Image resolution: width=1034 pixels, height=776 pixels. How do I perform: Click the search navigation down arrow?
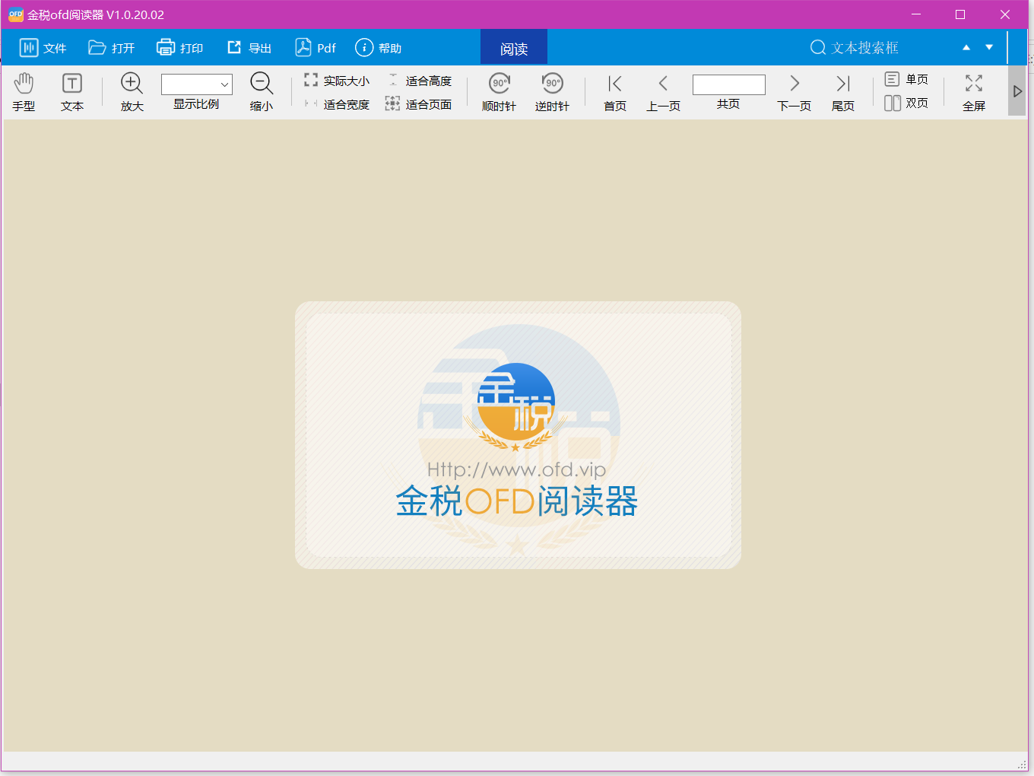pos(989,46)
